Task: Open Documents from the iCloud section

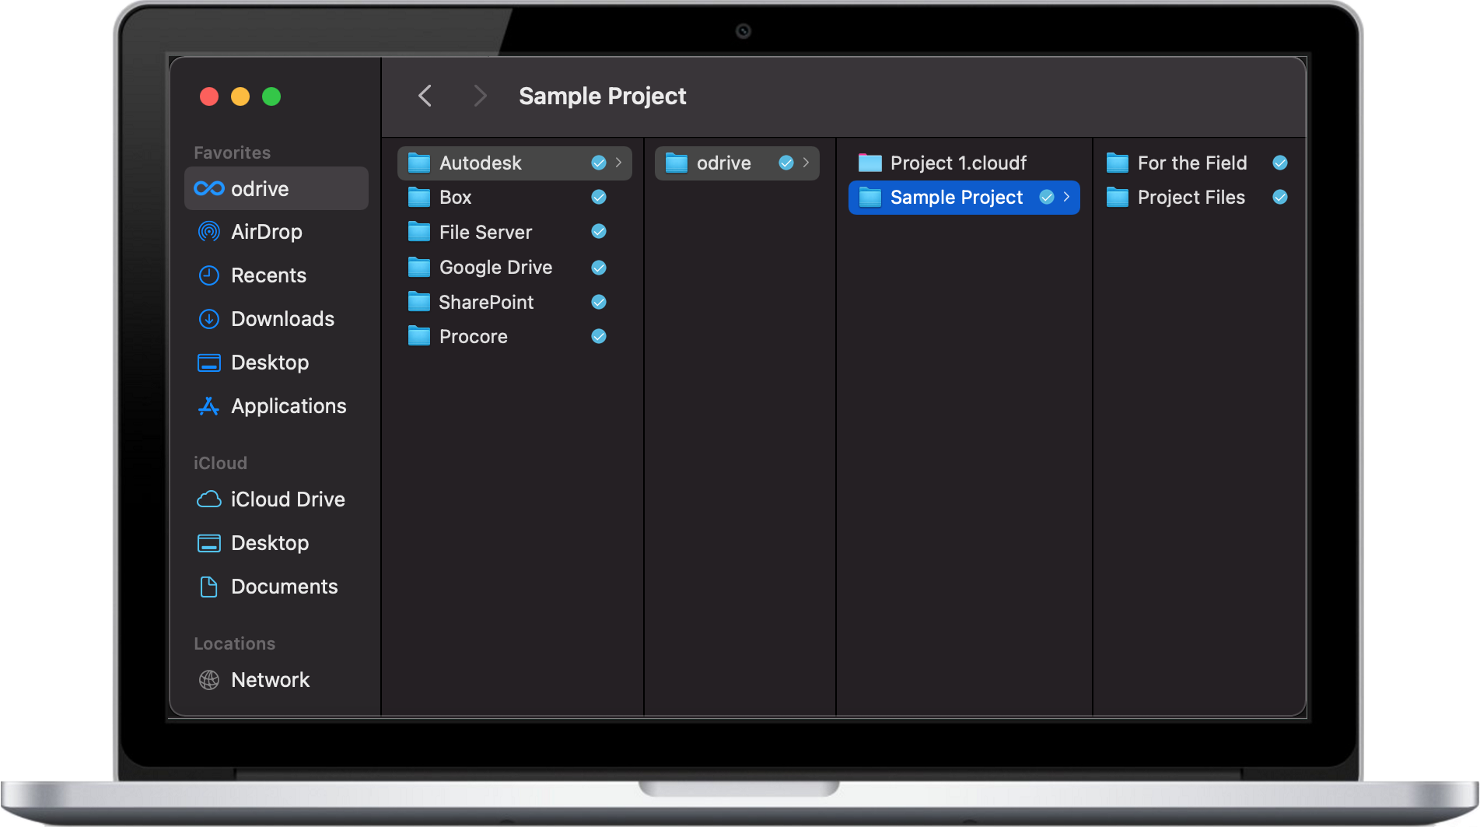Action: click(284, 586)
